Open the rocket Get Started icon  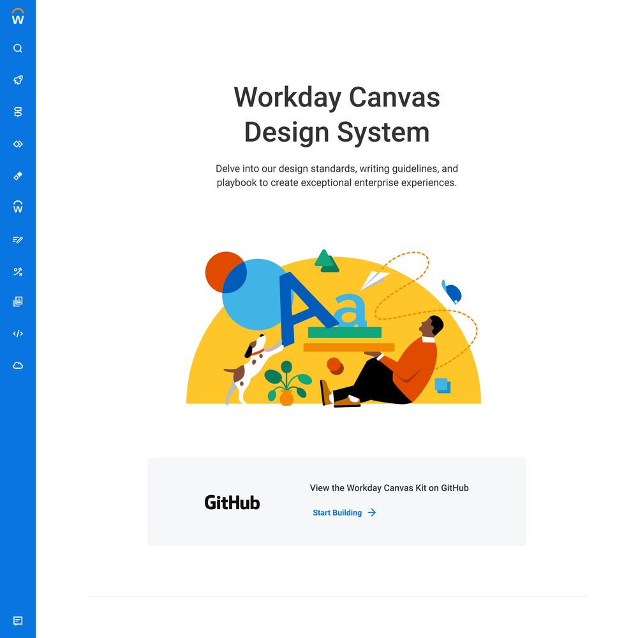[18, 80]
